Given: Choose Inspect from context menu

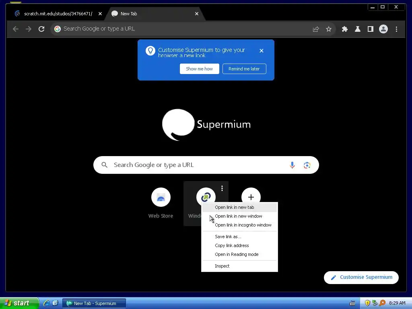Looking at the screenshot, I should pyautogui.click(x=239, y=266).
